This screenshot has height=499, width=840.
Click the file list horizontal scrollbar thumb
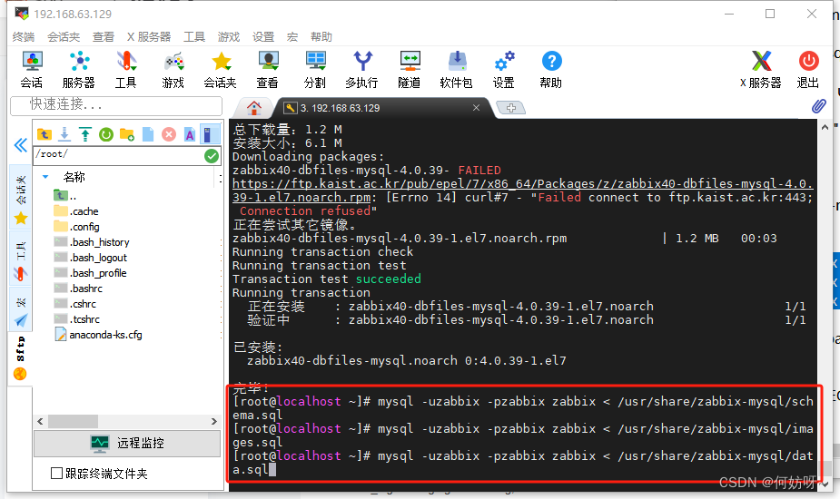point(73,421)
